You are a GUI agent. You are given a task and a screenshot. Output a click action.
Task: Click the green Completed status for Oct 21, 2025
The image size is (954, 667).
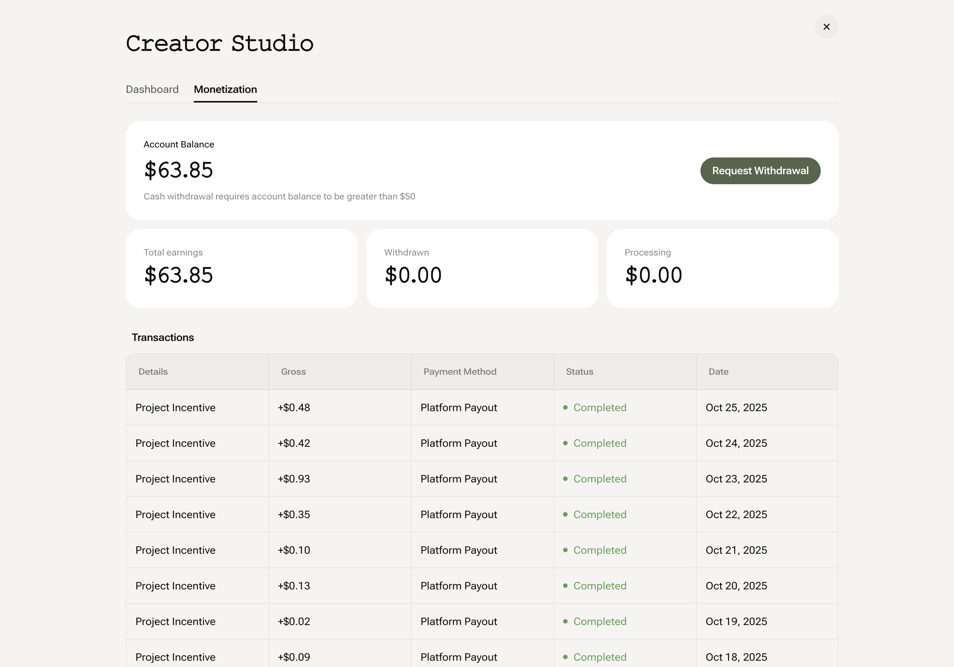click(599, 550)
